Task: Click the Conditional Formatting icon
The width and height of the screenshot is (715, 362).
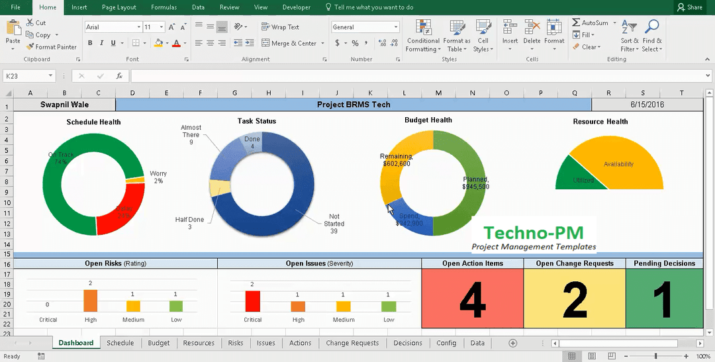Action: [x=422, y=28]
